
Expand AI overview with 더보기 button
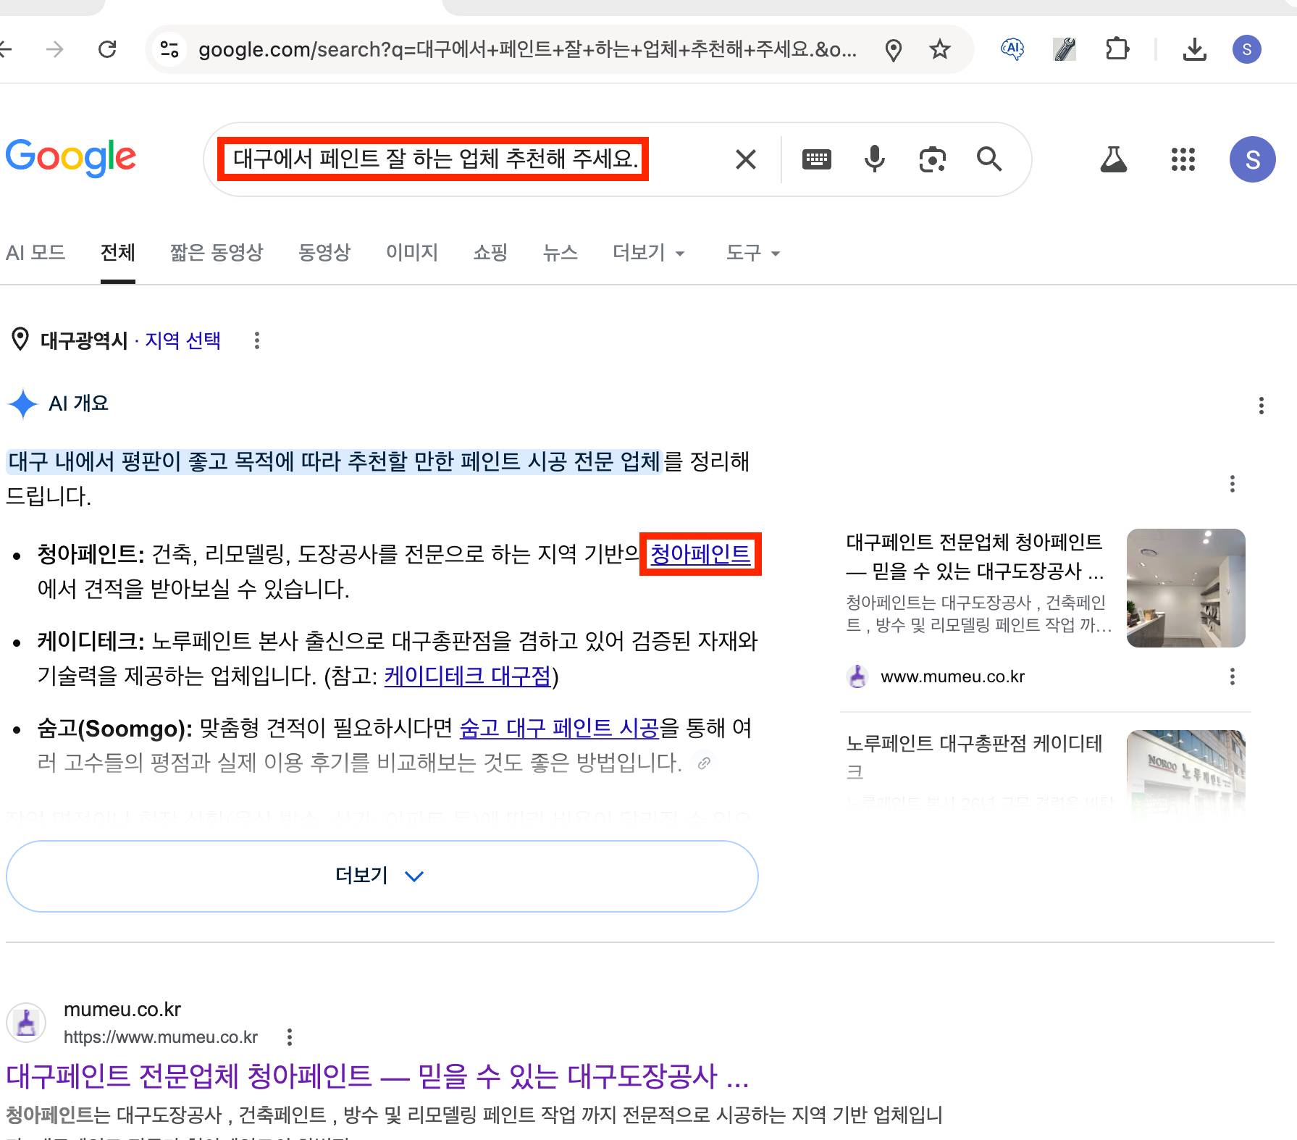[x=382, y=876]
